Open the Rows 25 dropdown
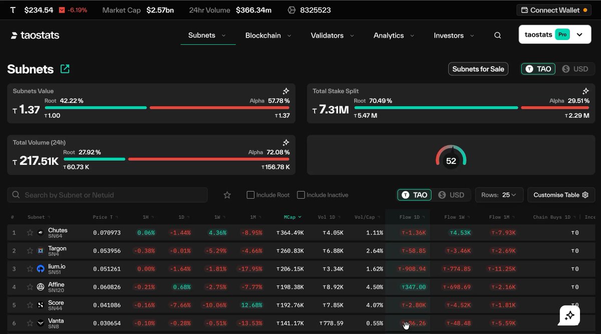Screen dimensions: 601x334 tap(499, 195)
